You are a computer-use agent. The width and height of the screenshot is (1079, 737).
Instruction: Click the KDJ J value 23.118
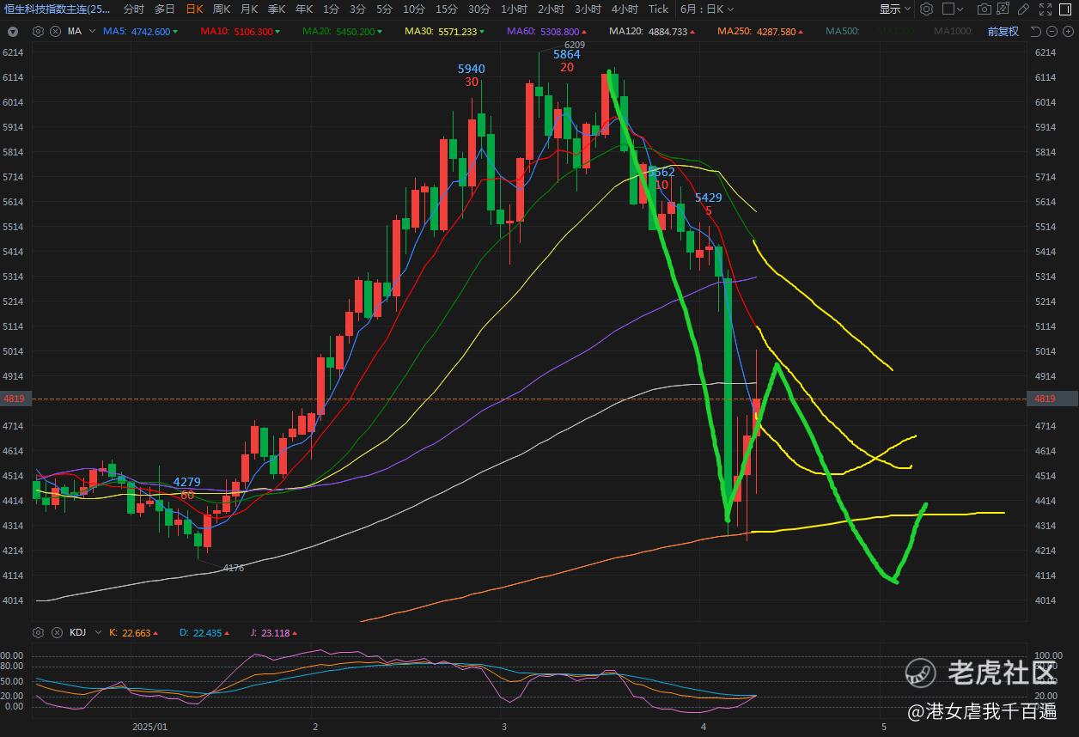pos(274,633)
